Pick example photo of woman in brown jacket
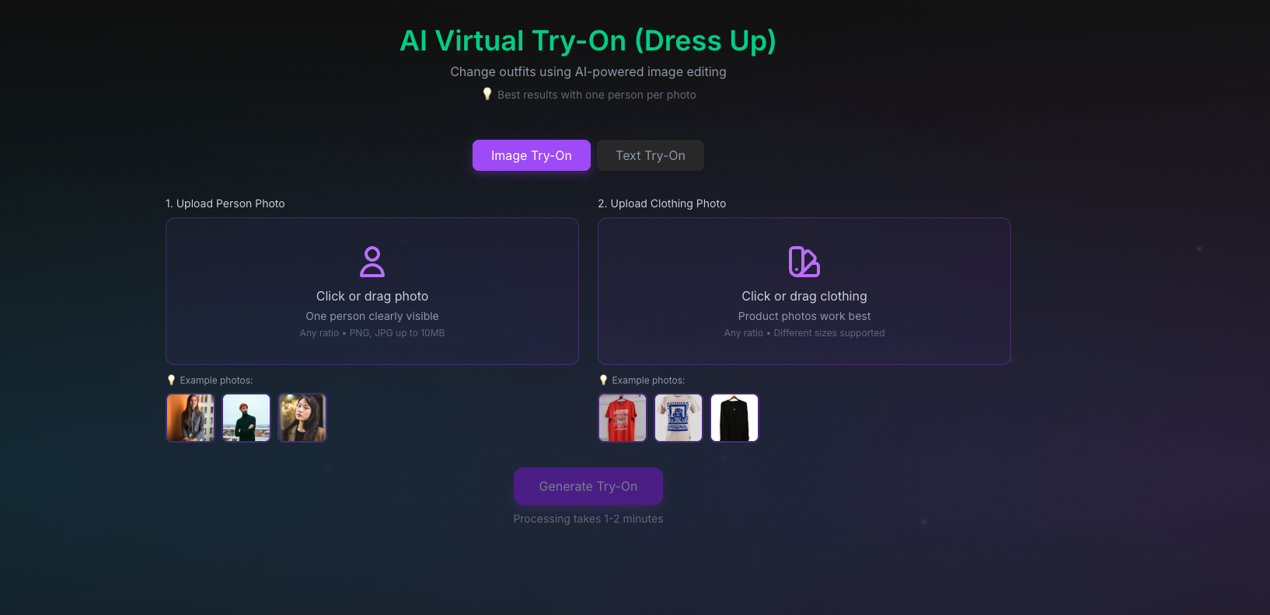Image resolution: width=1270 pixels, height=615 pixels. (302, 418)
